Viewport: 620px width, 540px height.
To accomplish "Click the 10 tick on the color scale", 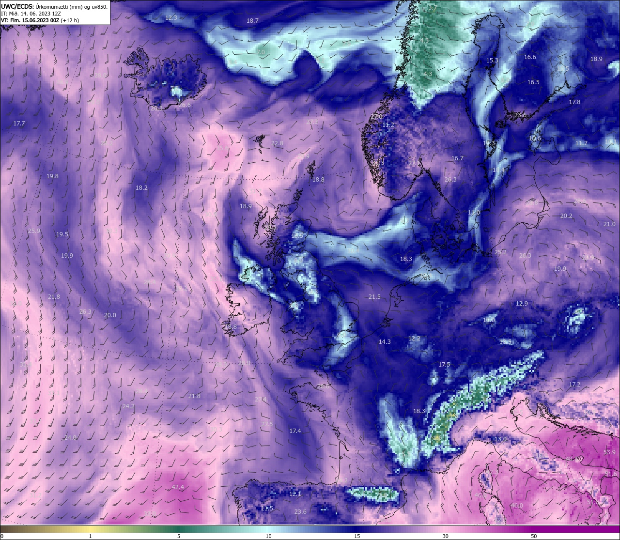I will pyautogui.click(x=268, y=536).
